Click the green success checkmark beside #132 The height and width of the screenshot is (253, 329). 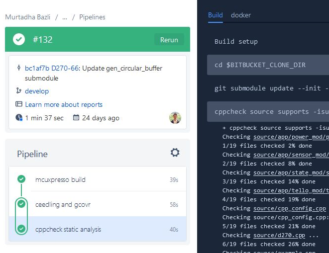point(19,39)
